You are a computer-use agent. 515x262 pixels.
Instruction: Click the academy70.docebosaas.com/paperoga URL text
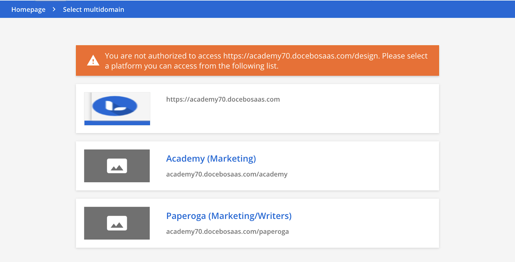tap(227, 231)
